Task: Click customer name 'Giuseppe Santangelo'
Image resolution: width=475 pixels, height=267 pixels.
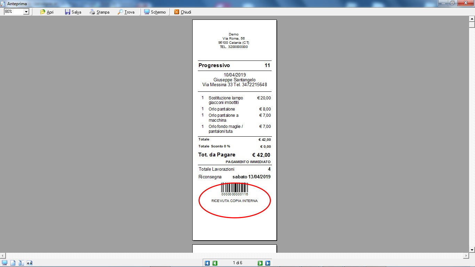Action: [x=234, y=80]
